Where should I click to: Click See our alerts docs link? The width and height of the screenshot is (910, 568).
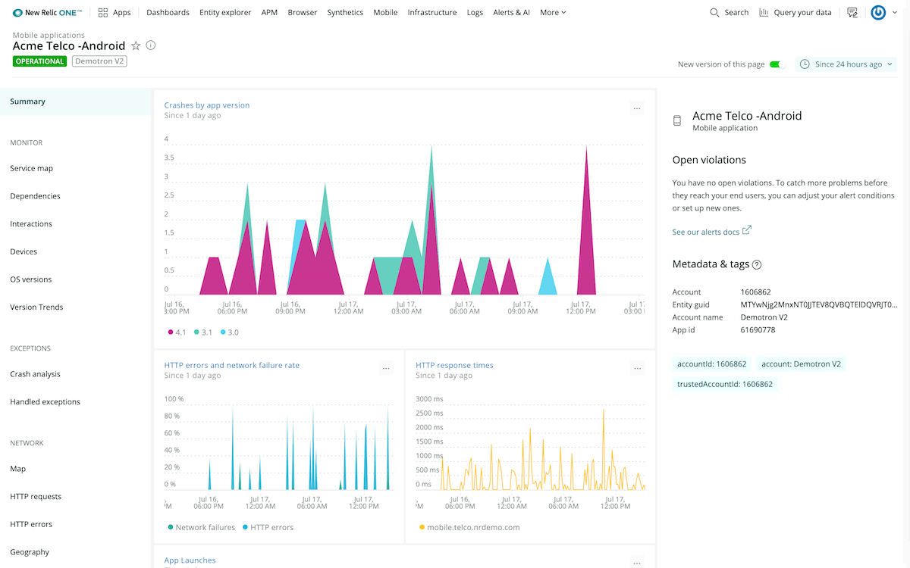tap(706, 232)
